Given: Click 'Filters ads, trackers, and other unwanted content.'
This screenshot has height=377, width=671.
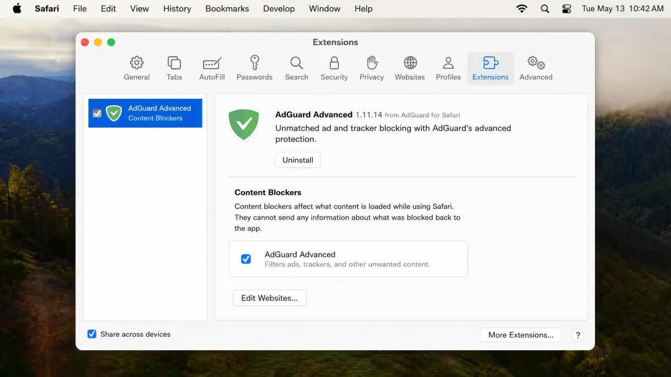Looking at the screenshot, I should (x=347, y=264).
